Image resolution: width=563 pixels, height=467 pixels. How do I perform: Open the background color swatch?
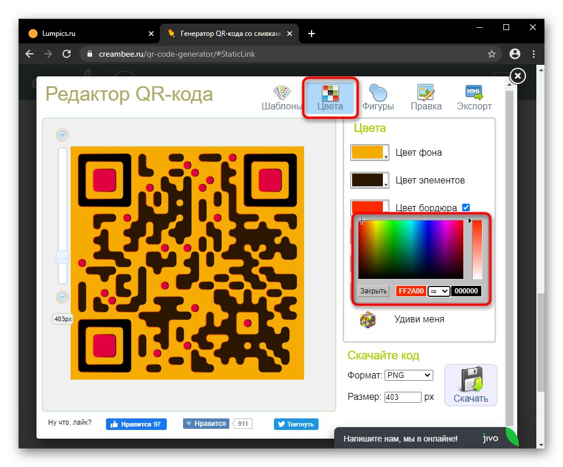point(370,152)
